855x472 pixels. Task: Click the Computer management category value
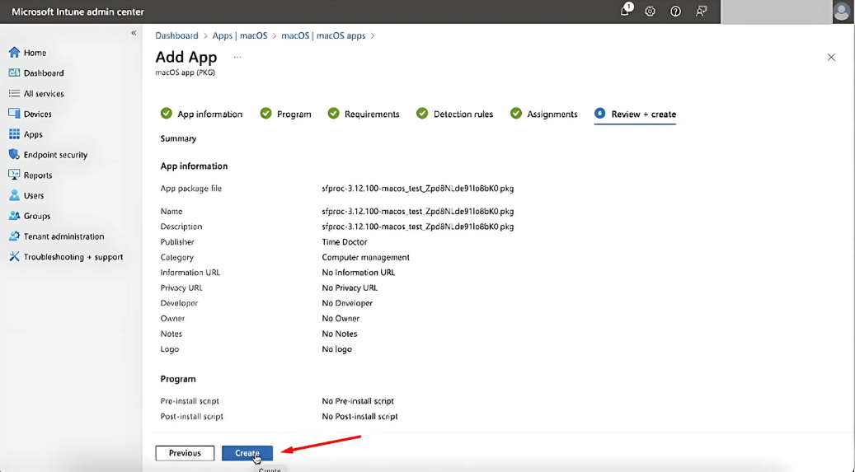click(x=365, y=257)
